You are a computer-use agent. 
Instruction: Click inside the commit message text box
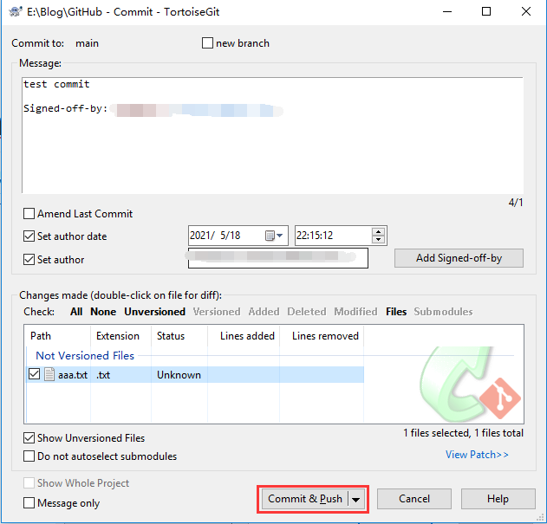pos(272,147)
